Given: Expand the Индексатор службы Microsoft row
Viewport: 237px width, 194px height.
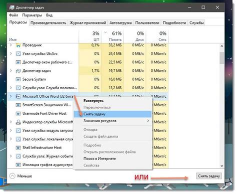Looking at the screenshot, I should click(11, 122).
